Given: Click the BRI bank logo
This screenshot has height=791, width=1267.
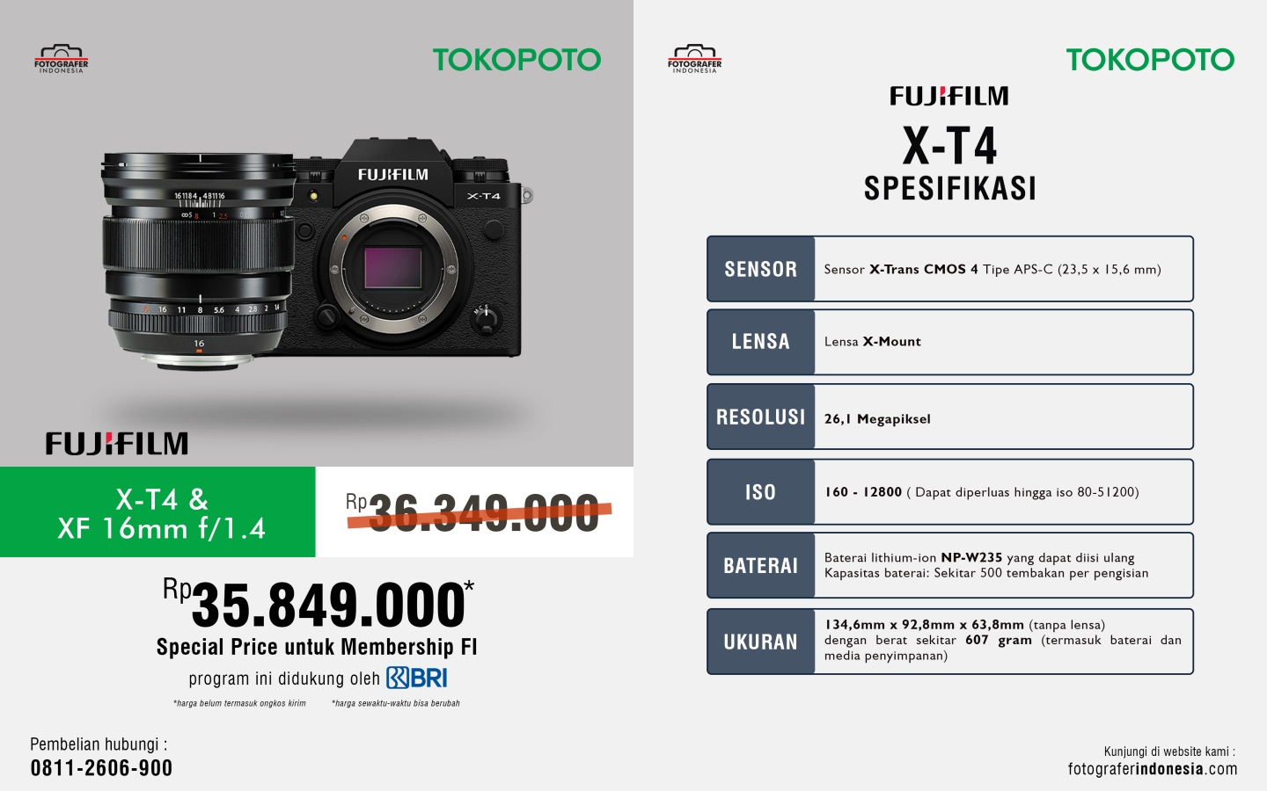Looking at the screenshot, I should click(417, 678).
